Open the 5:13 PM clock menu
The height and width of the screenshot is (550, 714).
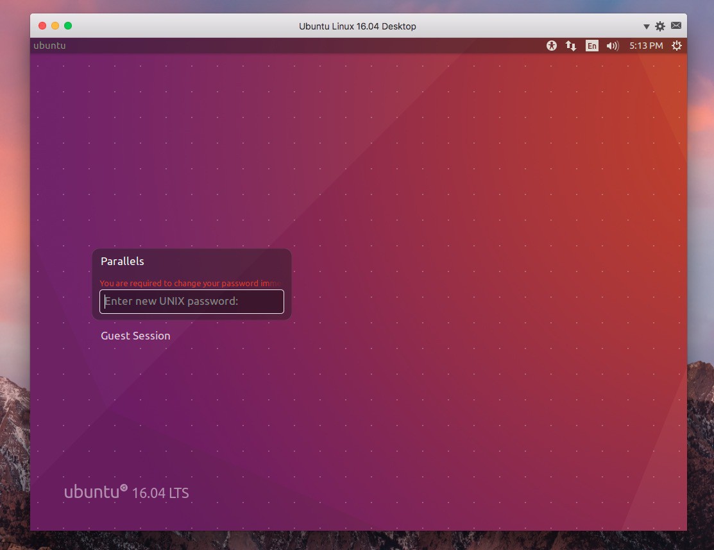tap(645, 46)
